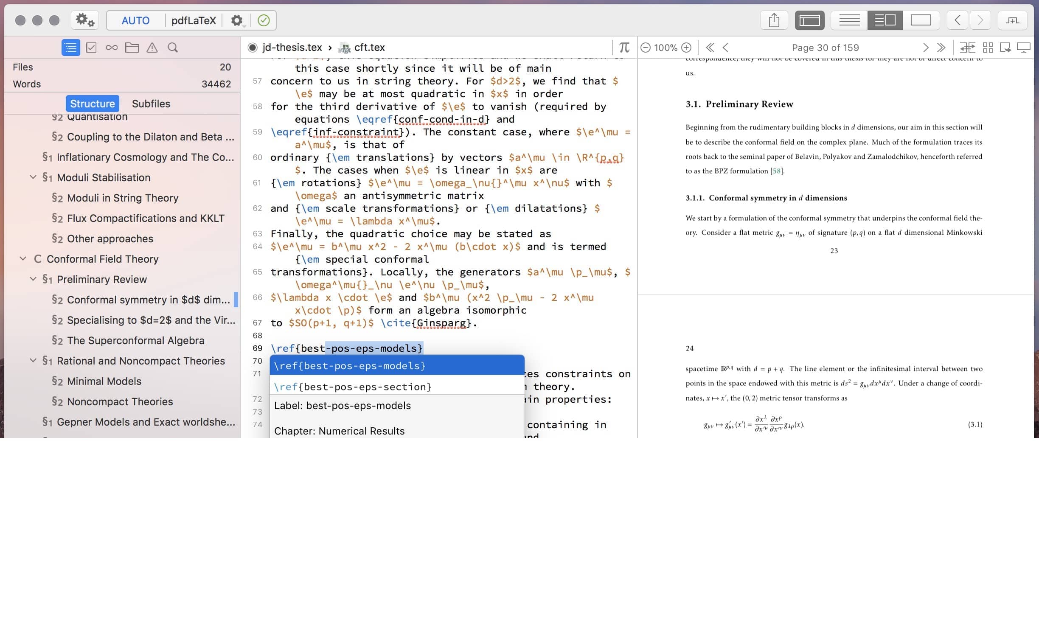Show the warnings triangle panel

pos(152,48)
